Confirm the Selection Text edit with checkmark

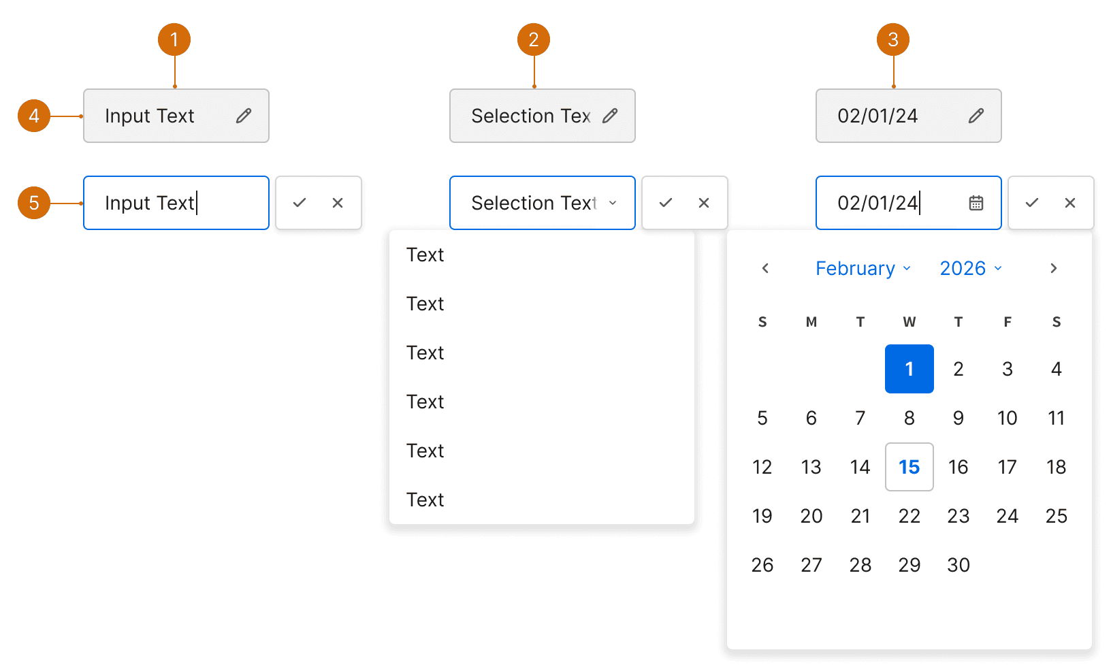click(666, 203)
